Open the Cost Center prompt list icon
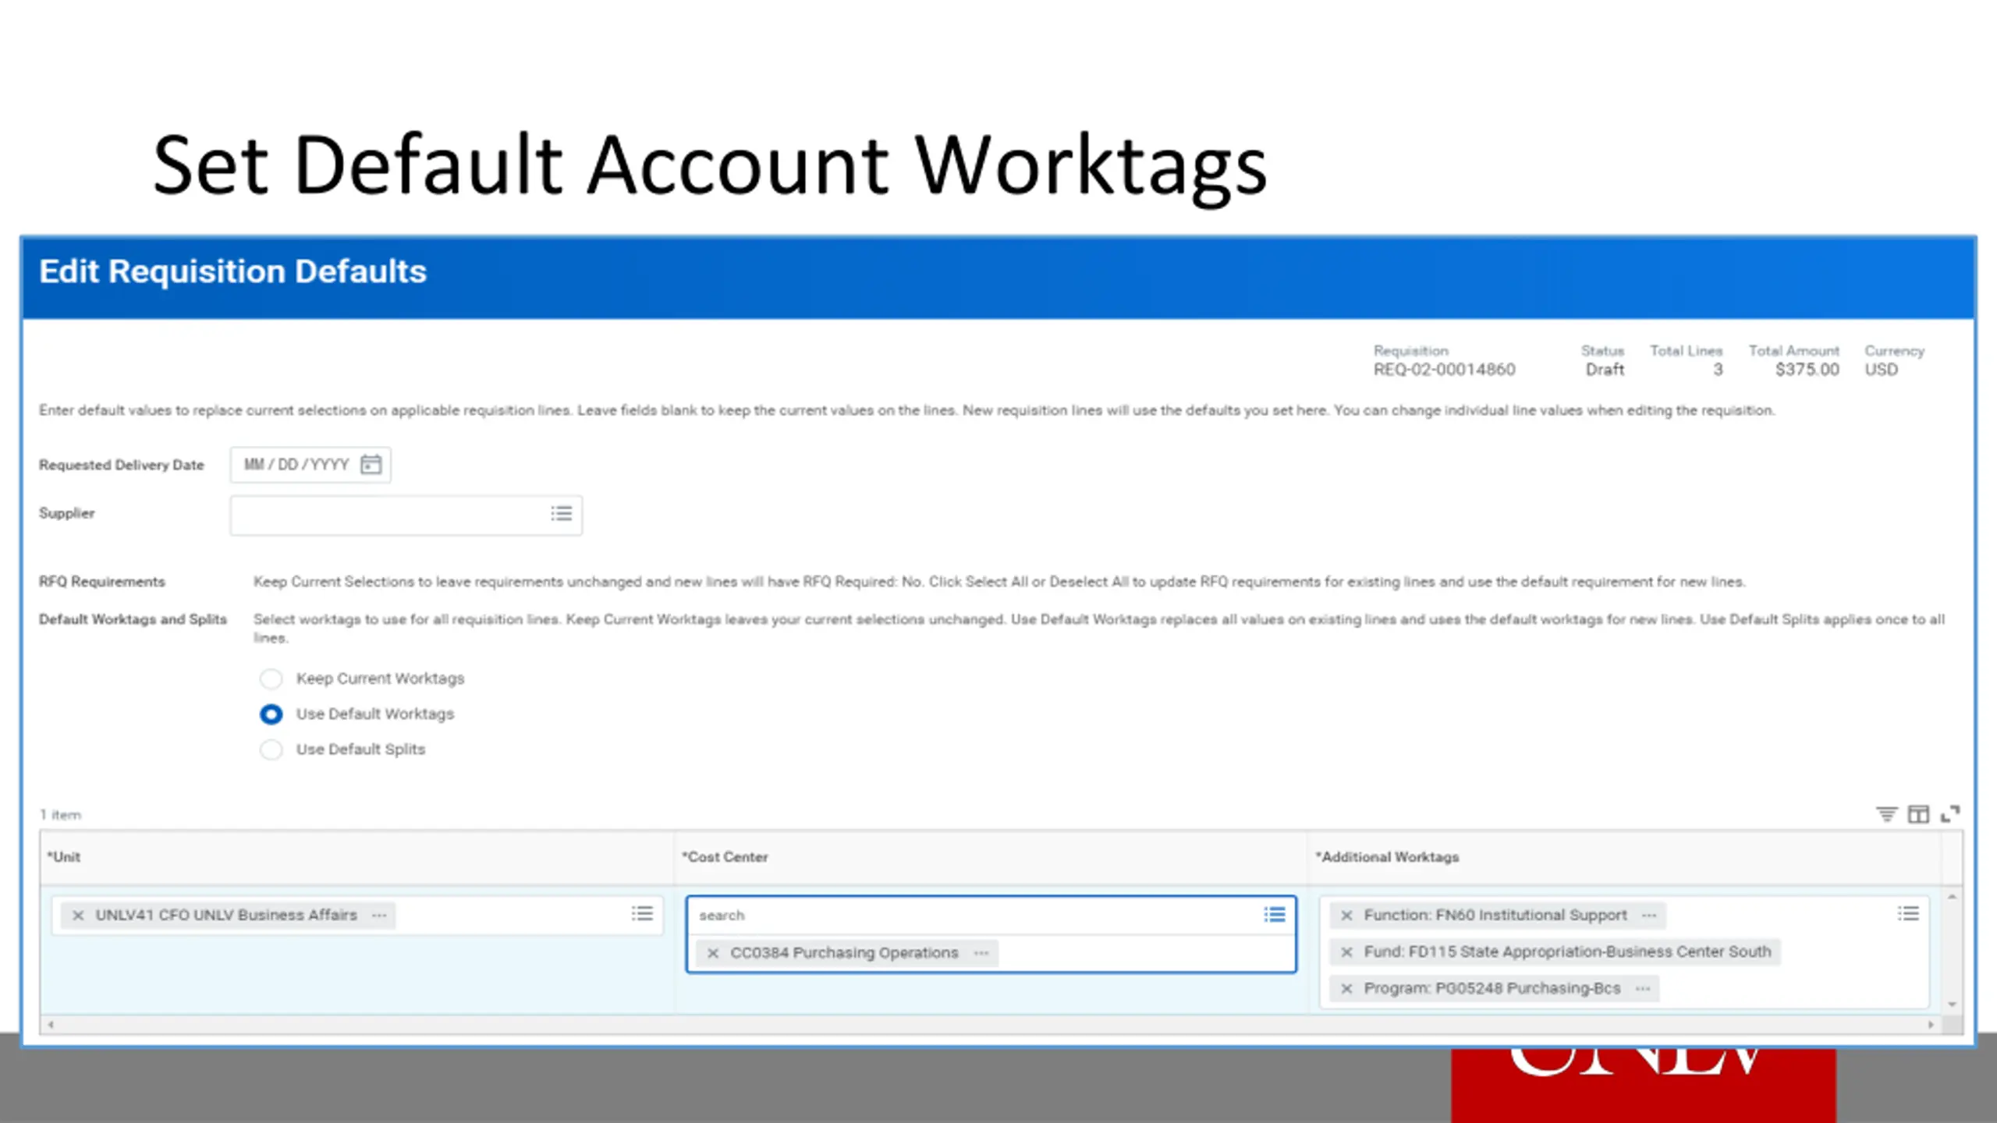This screenshot has height=1123, width=1997. coord(1275,914)
